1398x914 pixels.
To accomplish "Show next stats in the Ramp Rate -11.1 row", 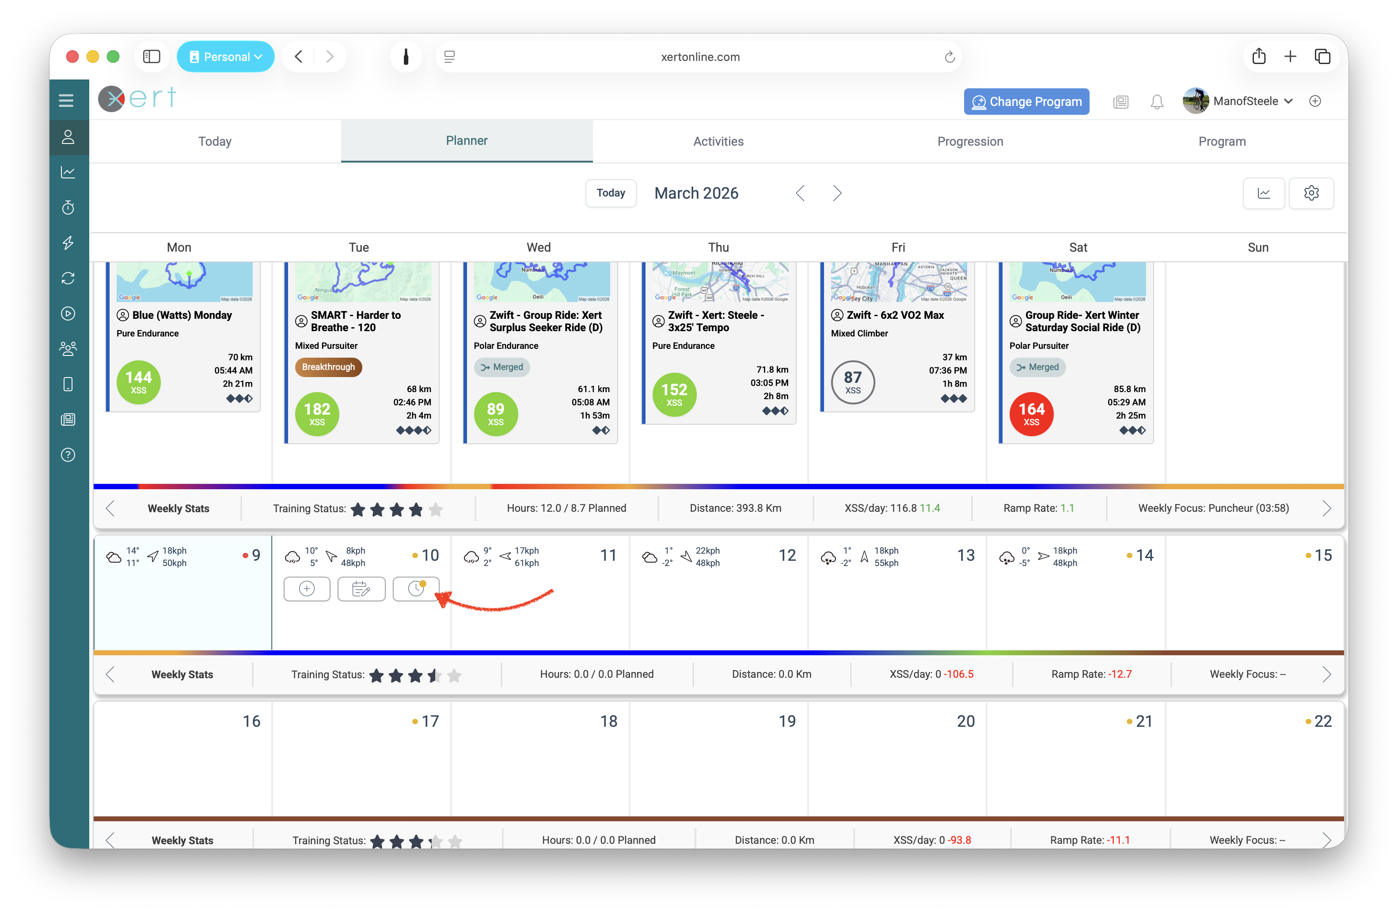I will (x=1326, y=839).
